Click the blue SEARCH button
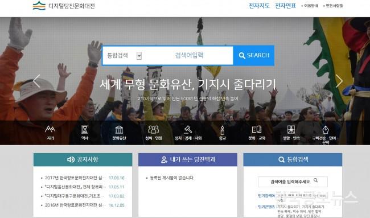Screen dimensions: 370x218 254,55
